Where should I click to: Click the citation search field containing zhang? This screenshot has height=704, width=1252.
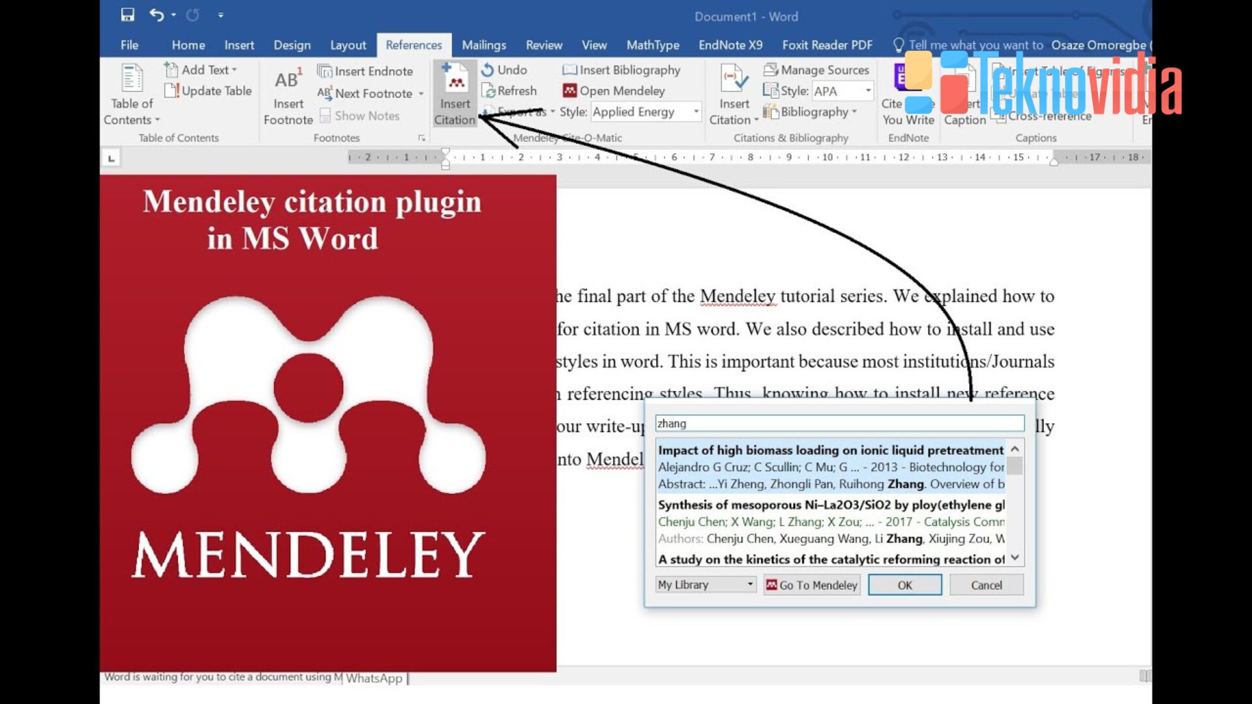pyautogui.click(x=839, y=424)
